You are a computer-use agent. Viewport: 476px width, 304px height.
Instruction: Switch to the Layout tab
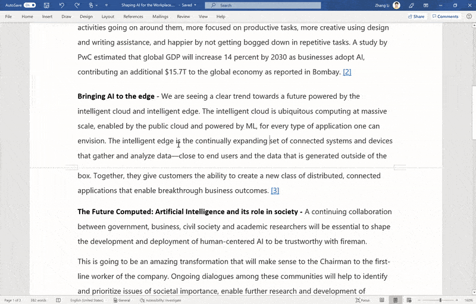click(x=108, y=17)
